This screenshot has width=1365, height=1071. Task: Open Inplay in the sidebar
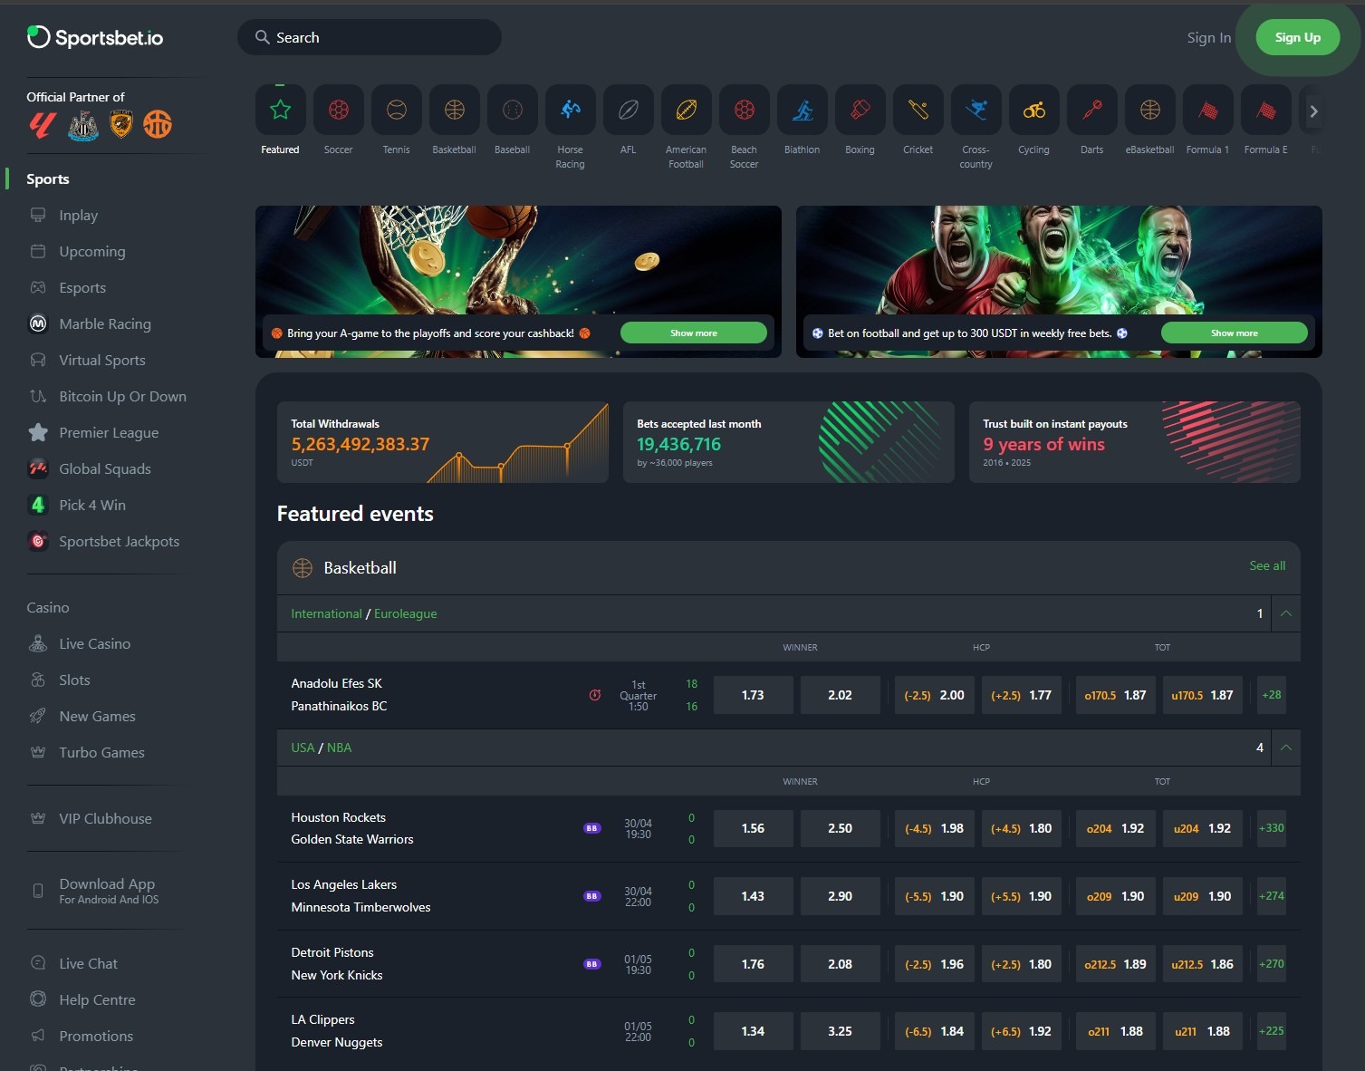click(78, 216)
